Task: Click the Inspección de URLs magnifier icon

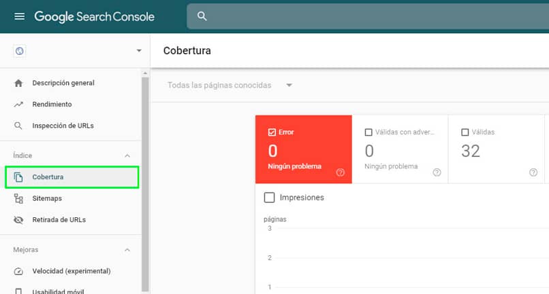Action: point(18,126)
